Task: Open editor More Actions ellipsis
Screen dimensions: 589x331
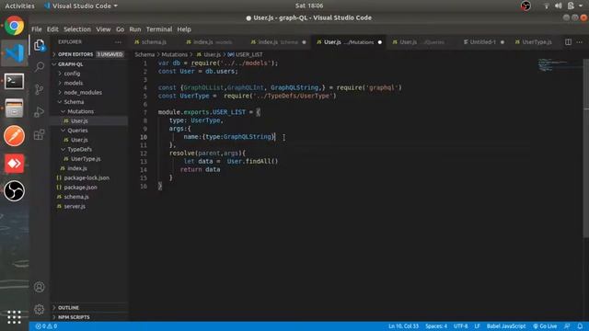Action: point(579,42)
